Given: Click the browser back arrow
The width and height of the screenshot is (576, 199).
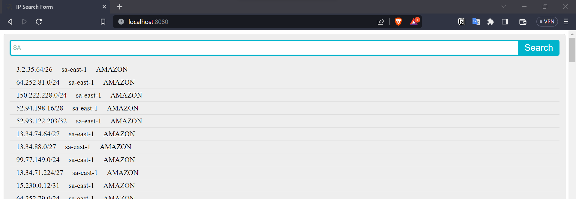Looking at the screenshot, I should (x=10, y=22).
